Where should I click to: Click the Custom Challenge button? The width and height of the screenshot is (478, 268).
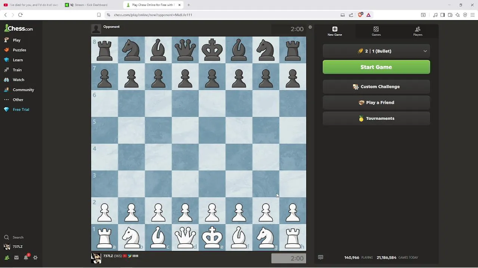(x=376, y=87)
